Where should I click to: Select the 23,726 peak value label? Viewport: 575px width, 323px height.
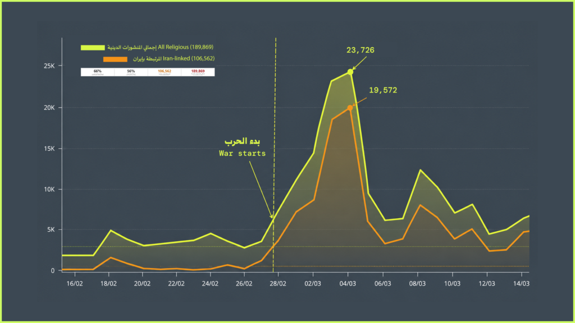(x=360, y=50)
